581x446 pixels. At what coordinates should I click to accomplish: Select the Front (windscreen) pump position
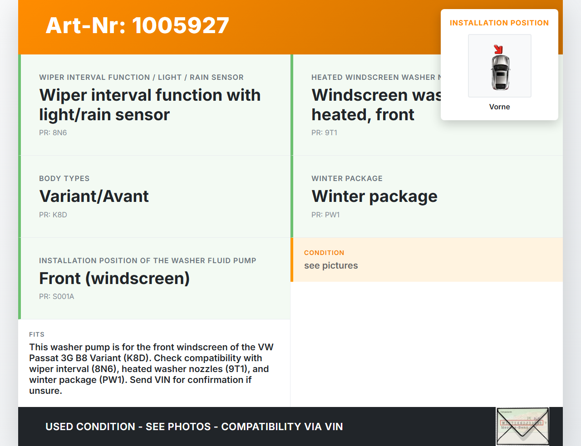[114, 278]
